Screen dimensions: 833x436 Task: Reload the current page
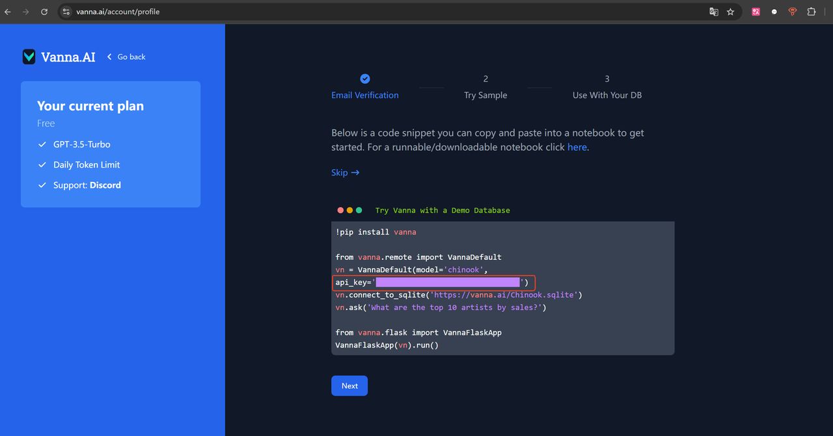44,12
